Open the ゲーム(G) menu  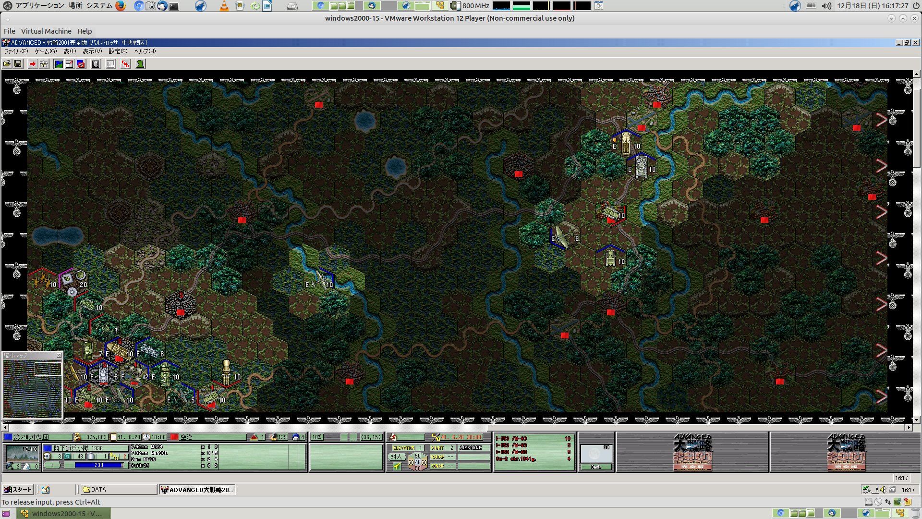click(x=46, y=51)
